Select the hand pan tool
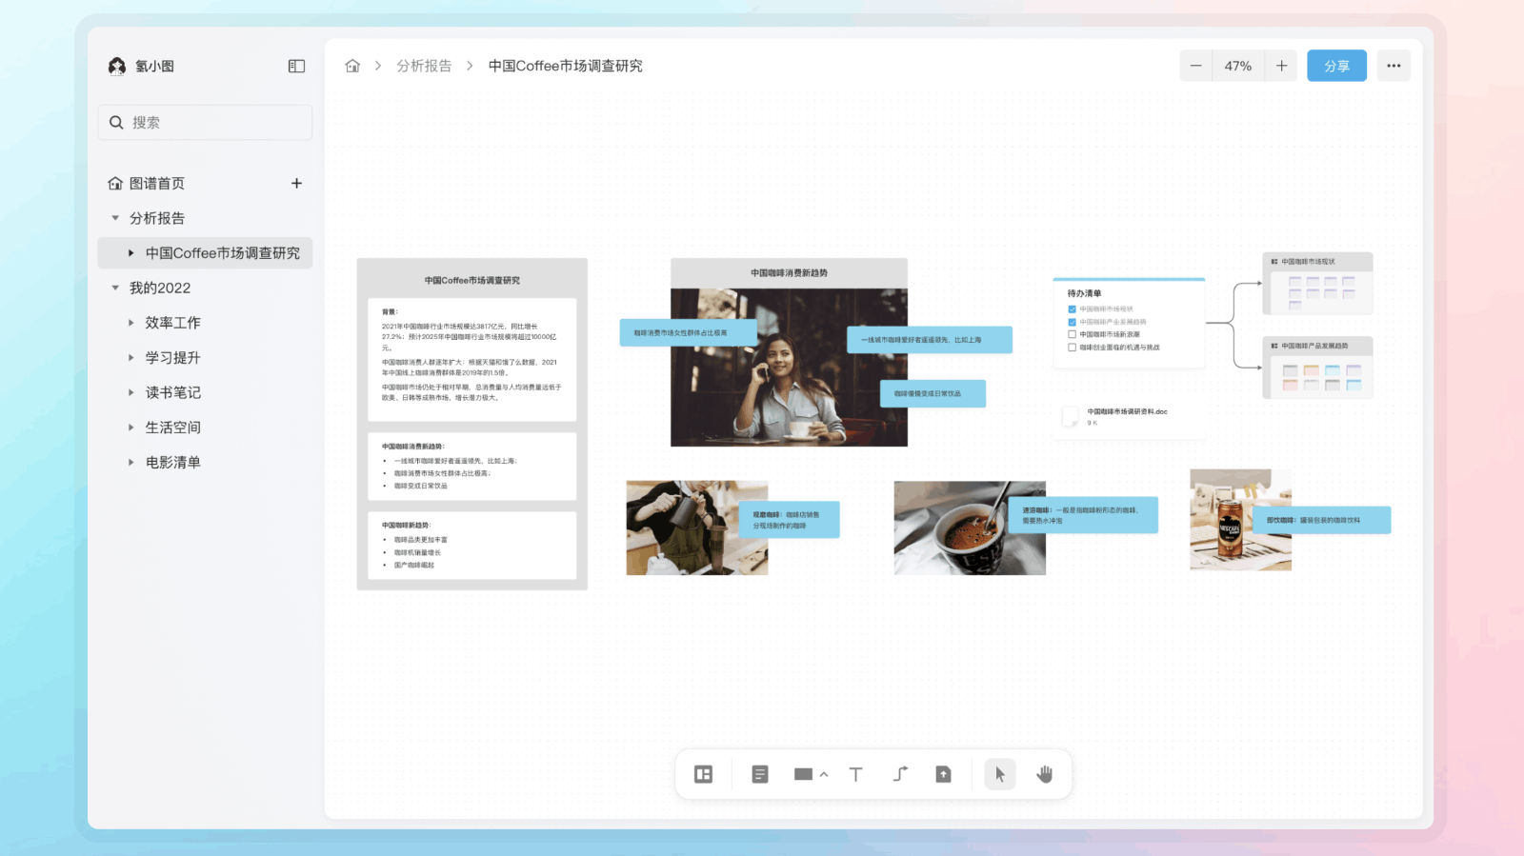This screenshot has width=1524, height=856. click(1045, 774)
